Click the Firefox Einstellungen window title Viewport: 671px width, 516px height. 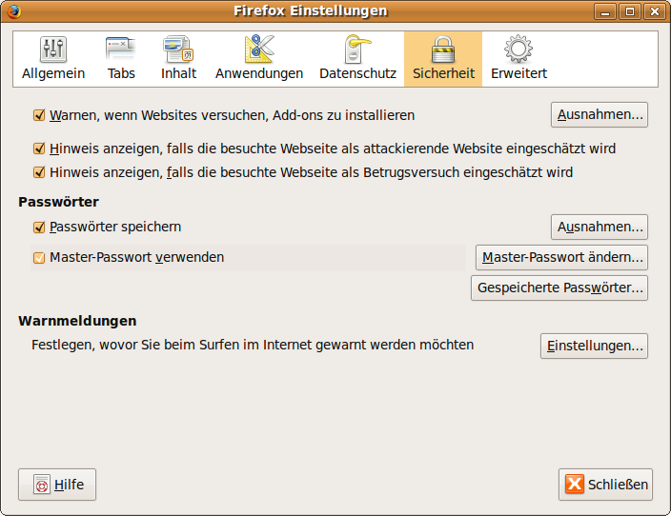pos(311,10)
